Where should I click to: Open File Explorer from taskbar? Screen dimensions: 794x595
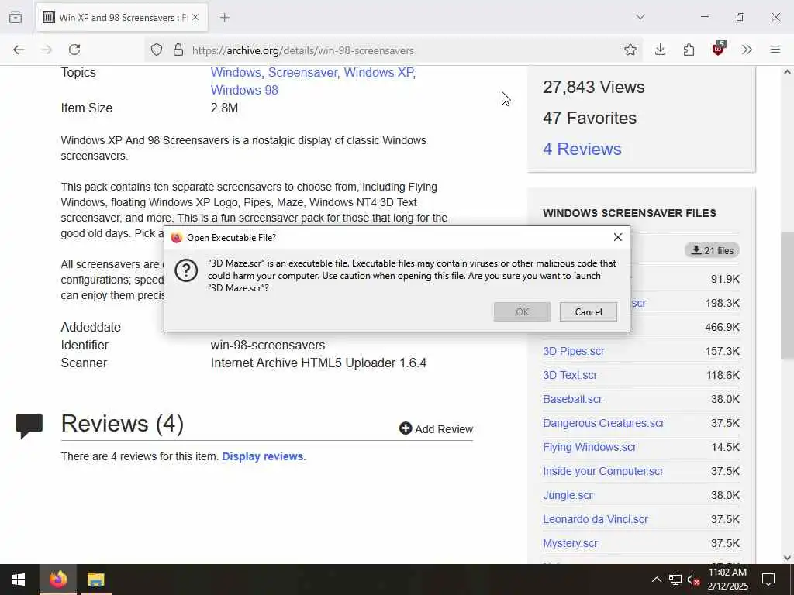pos(95,580)
